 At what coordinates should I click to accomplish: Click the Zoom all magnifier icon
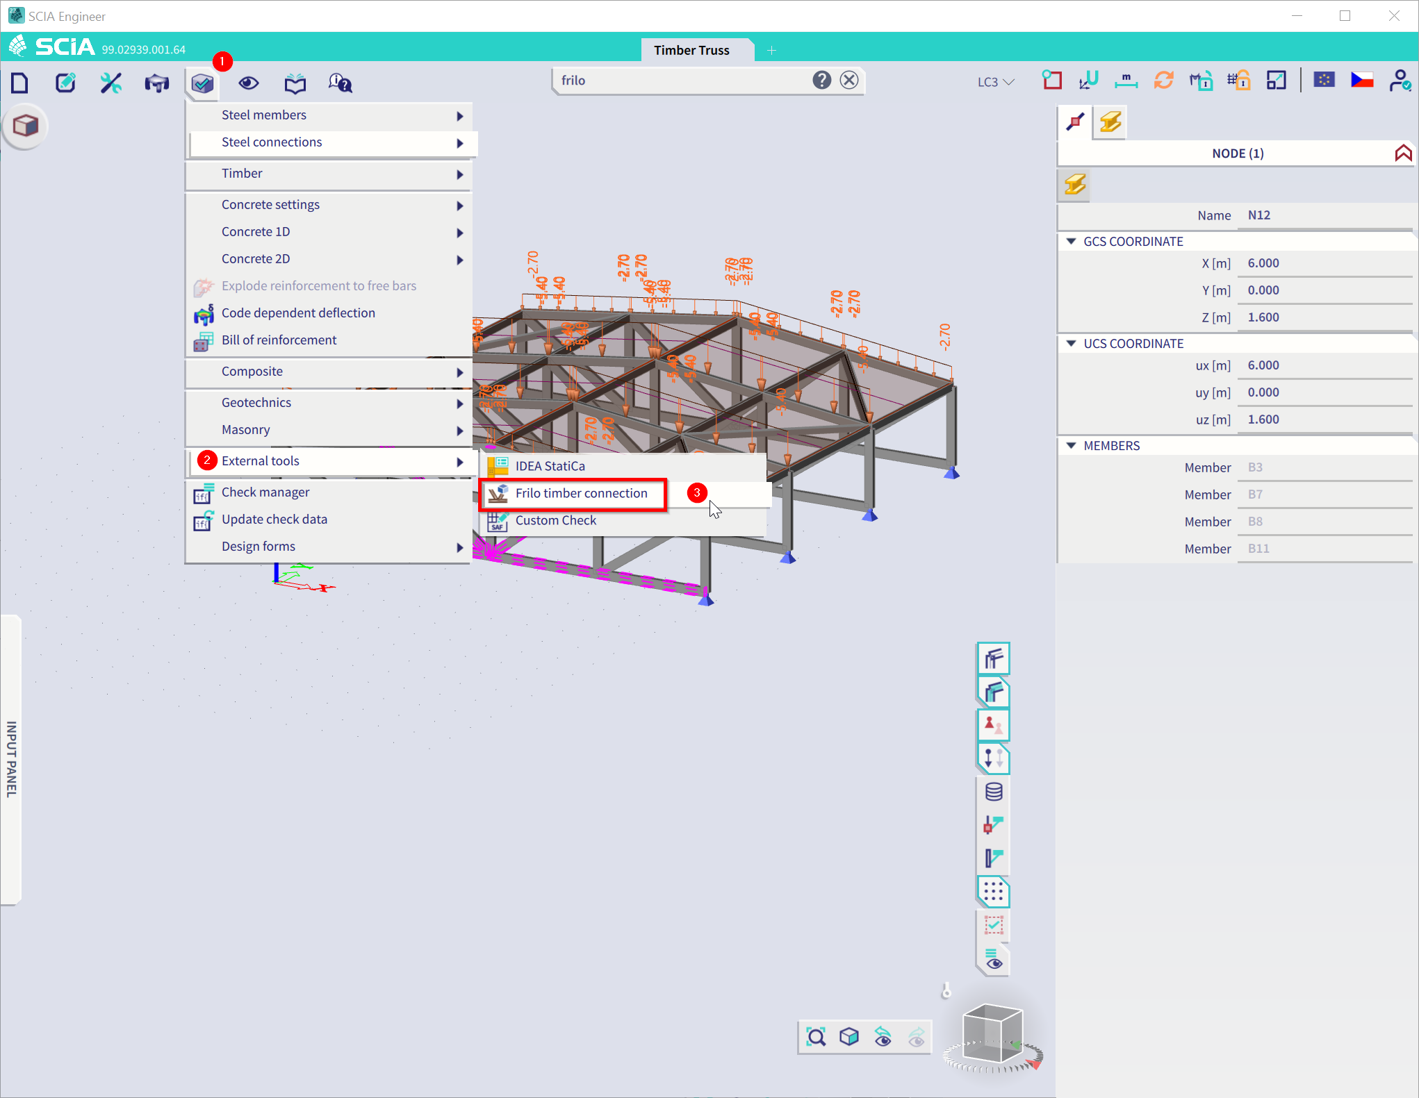pyautogui.click(x=816, y=1037)
